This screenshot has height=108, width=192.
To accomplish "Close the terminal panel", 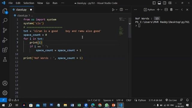I will point(187,10).
